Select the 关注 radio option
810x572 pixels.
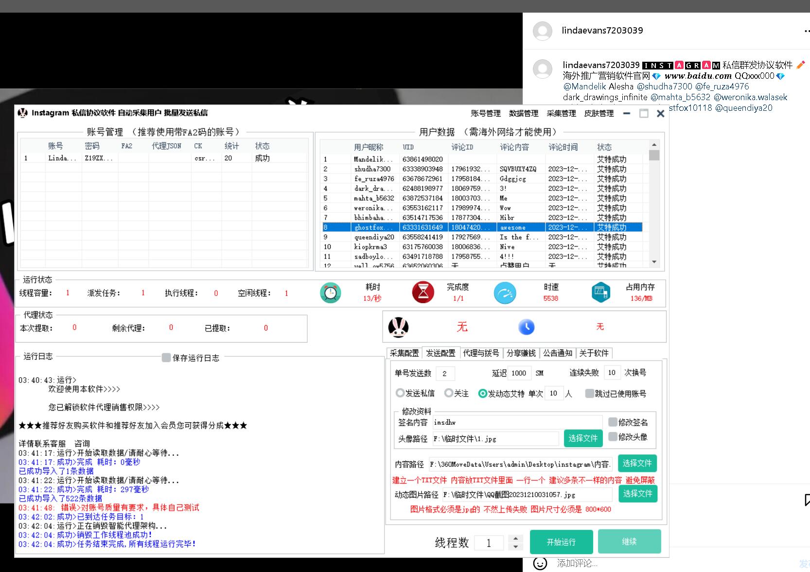point(449,393)
